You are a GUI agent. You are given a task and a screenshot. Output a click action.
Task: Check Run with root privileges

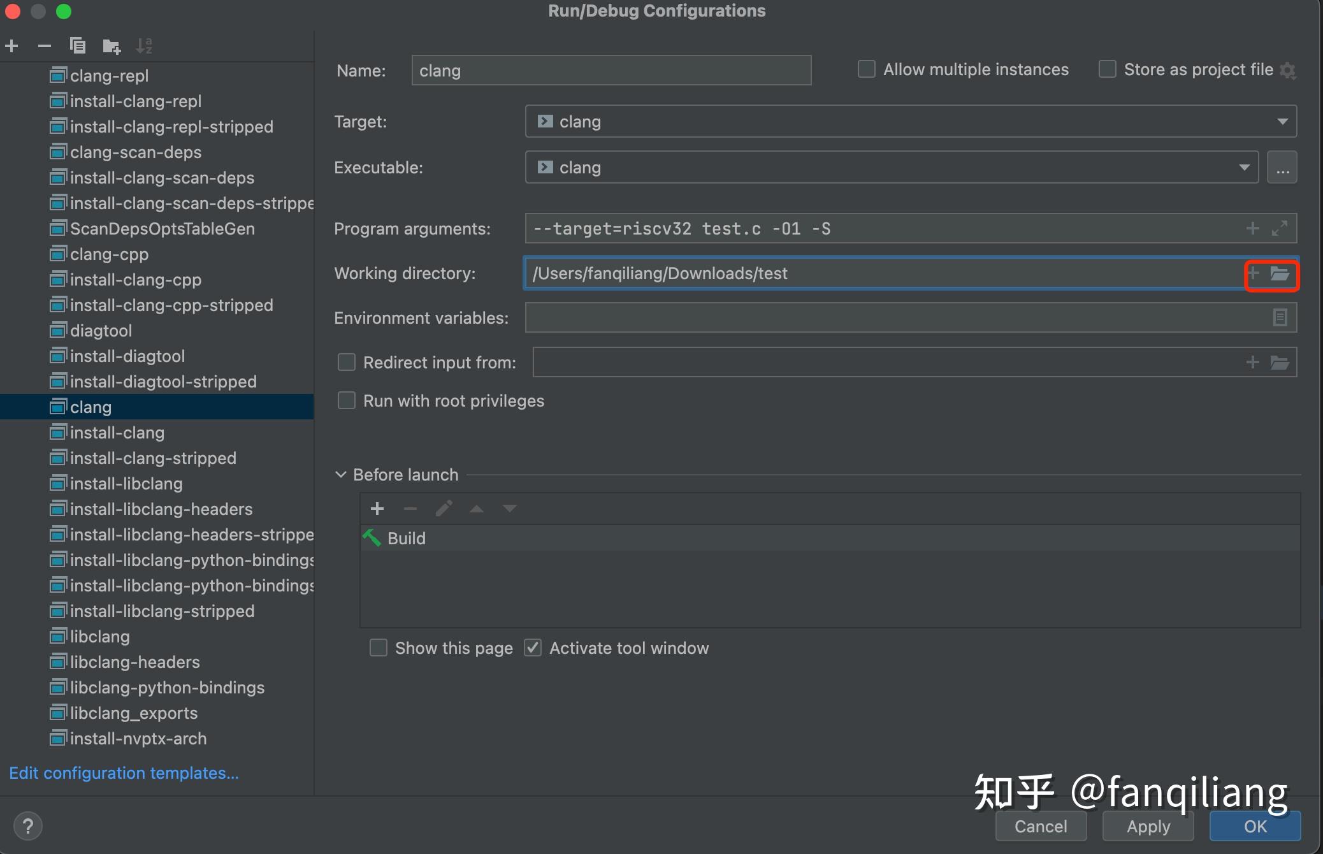pyautogui.click(x=347, y=401)
